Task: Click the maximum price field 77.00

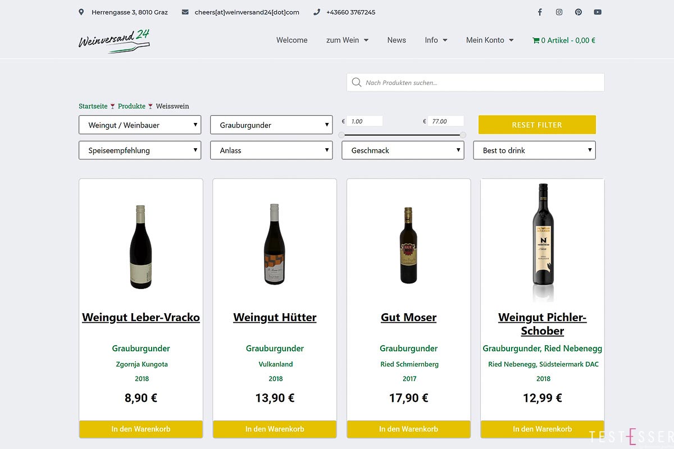Action: 446,121
